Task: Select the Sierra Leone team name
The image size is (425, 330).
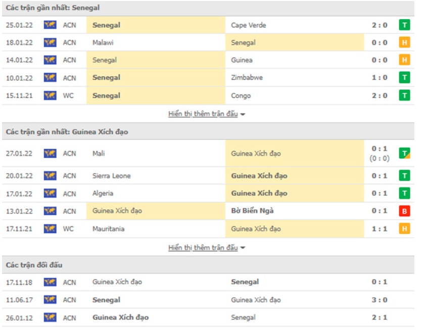Action: (x=112, y=176)
